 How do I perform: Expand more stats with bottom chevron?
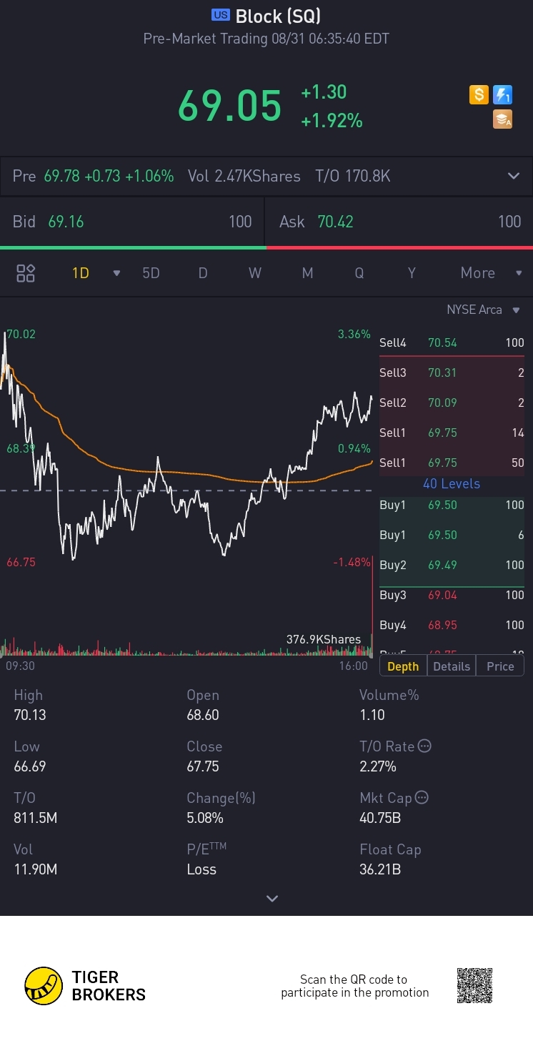point(272,899)
